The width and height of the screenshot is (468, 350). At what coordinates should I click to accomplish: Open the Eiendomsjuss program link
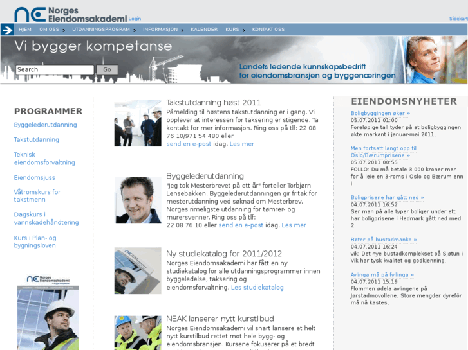click(34, 177)
